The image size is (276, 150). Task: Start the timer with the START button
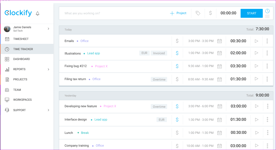click(252, 13)
